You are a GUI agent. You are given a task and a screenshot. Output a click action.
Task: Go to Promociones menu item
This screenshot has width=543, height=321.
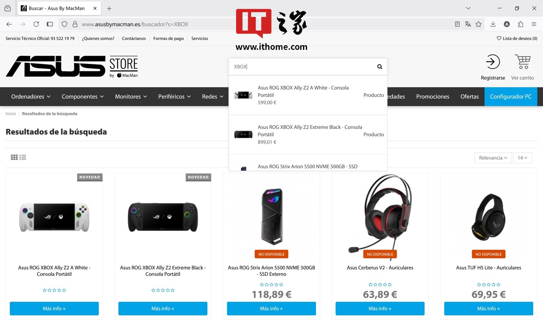click(x=433, y=96)
